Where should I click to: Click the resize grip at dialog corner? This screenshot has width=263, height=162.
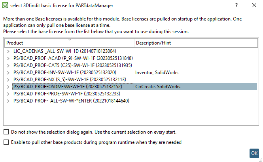(x=261, y=160)
